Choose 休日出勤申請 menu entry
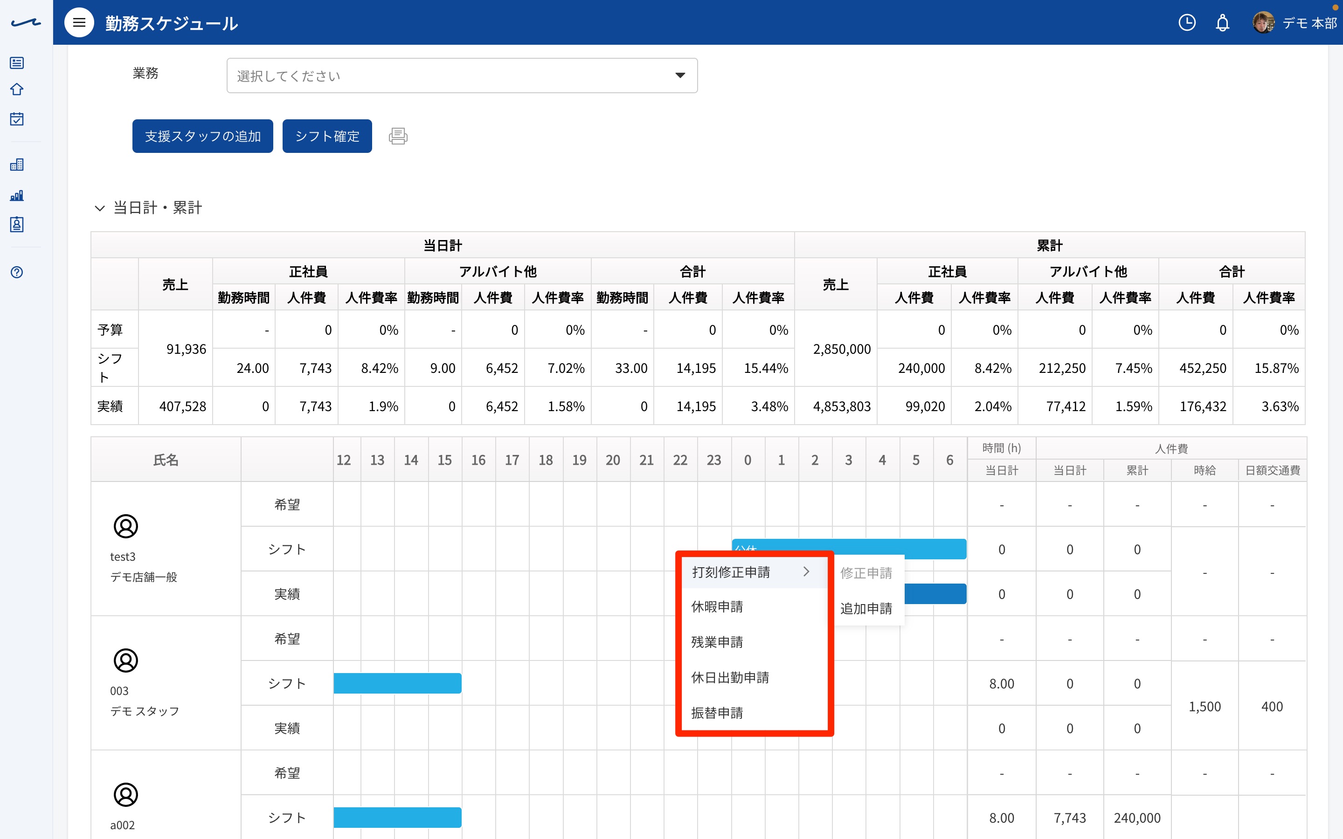Screen dimensions: 1343x839 [x=754, y=678]
